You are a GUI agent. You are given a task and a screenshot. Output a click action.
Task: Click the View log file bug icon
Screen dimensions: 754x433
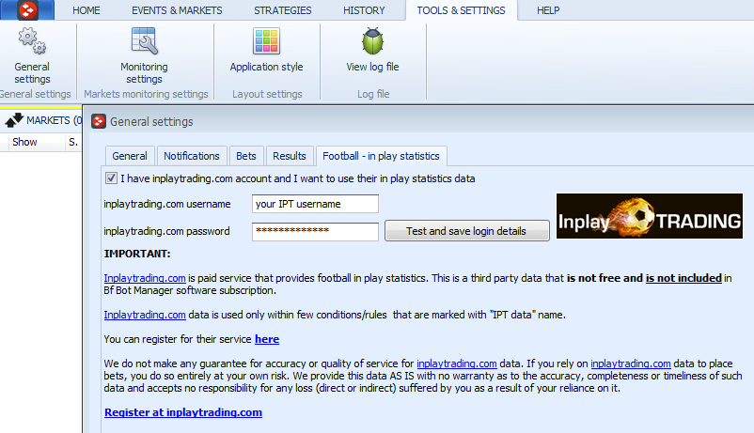(372, 40)
